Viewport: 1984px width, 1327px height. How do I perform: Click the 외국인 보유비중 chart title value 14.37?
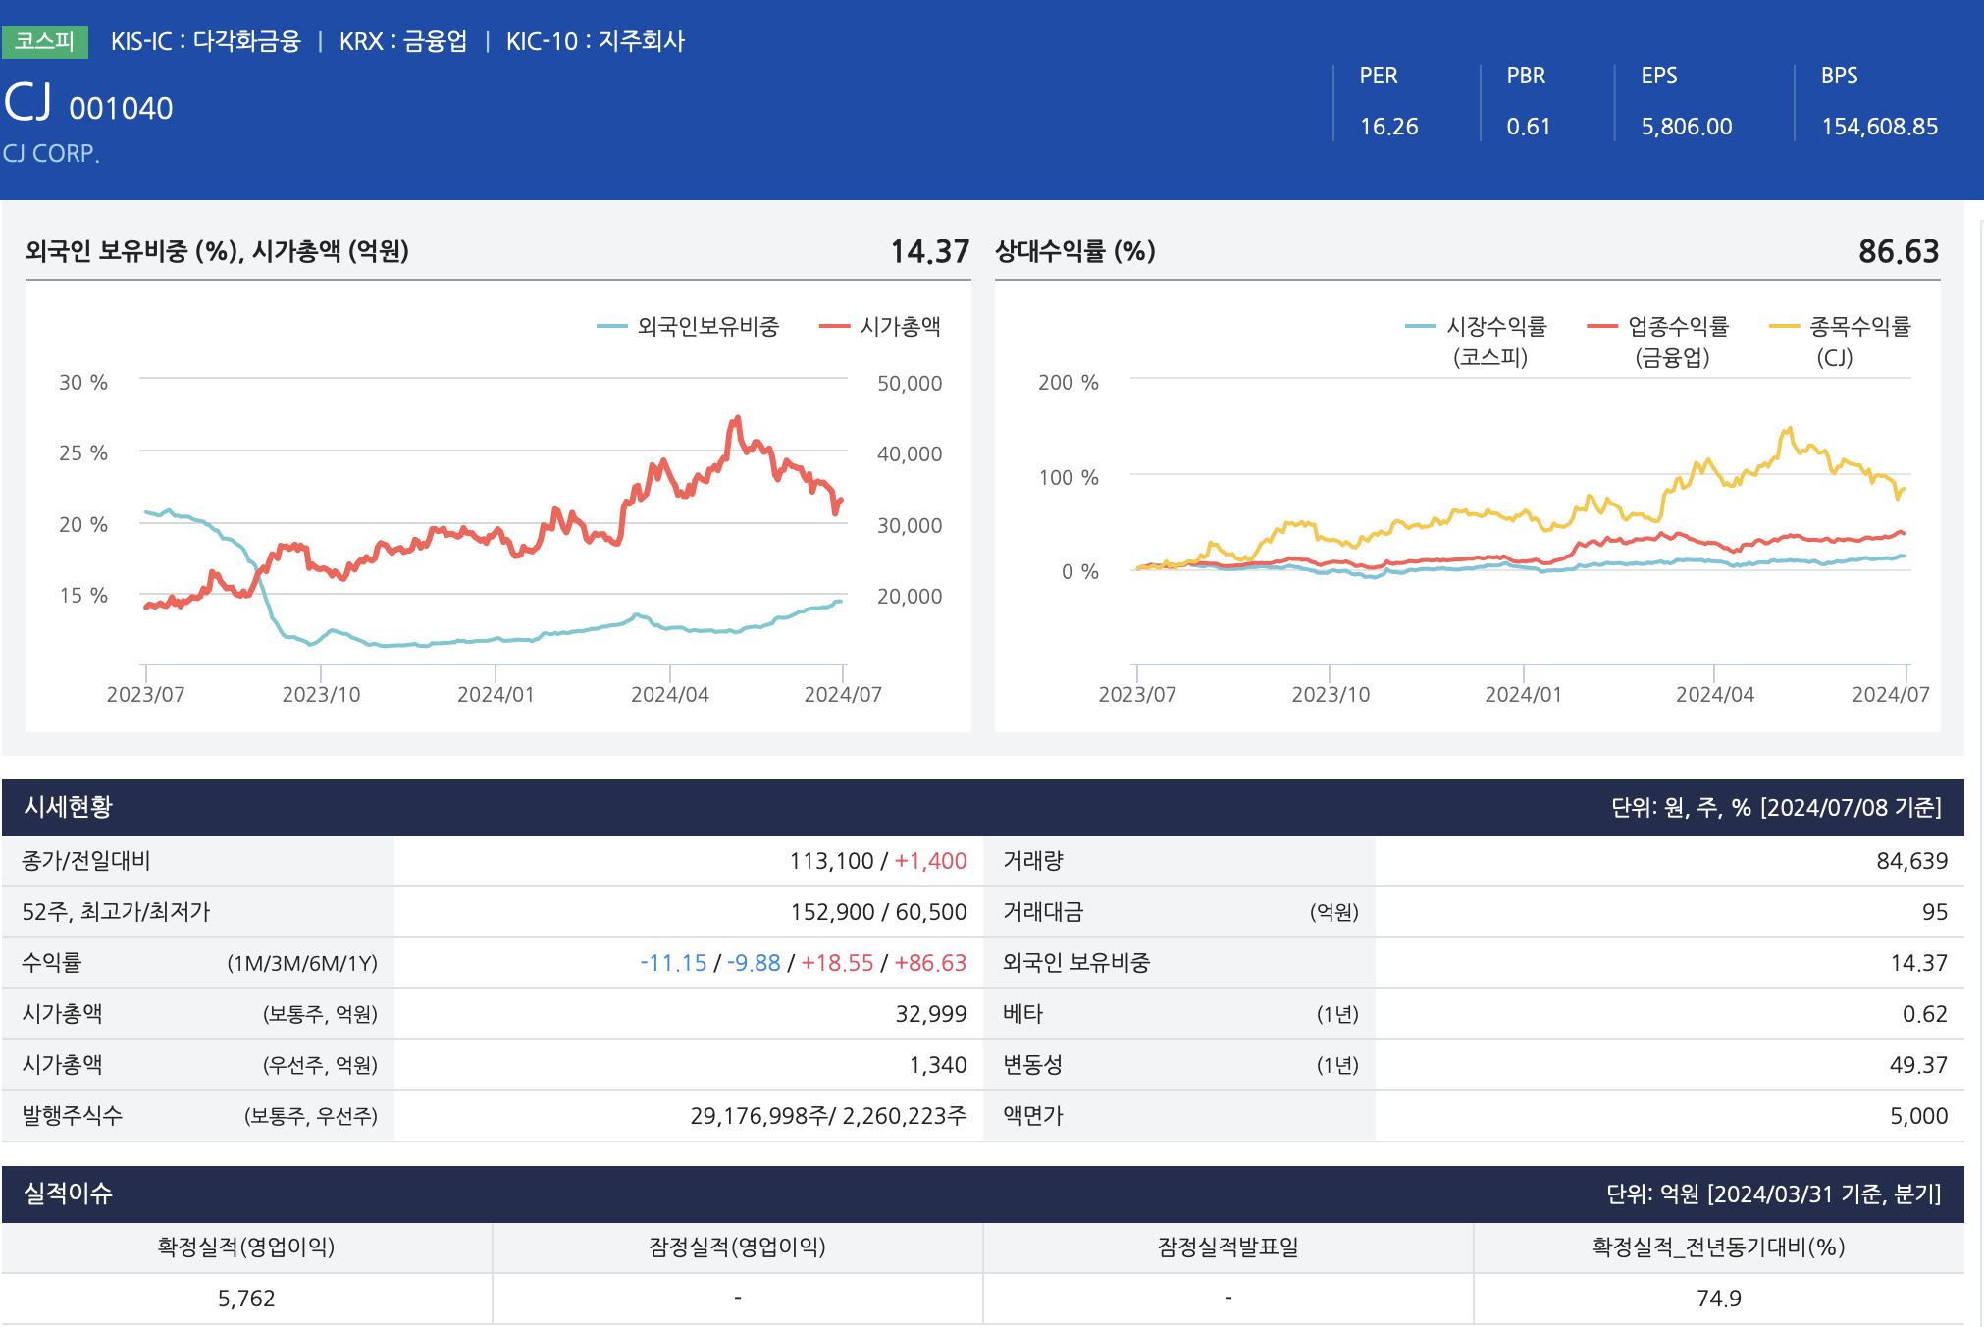[x=929, y=251]
